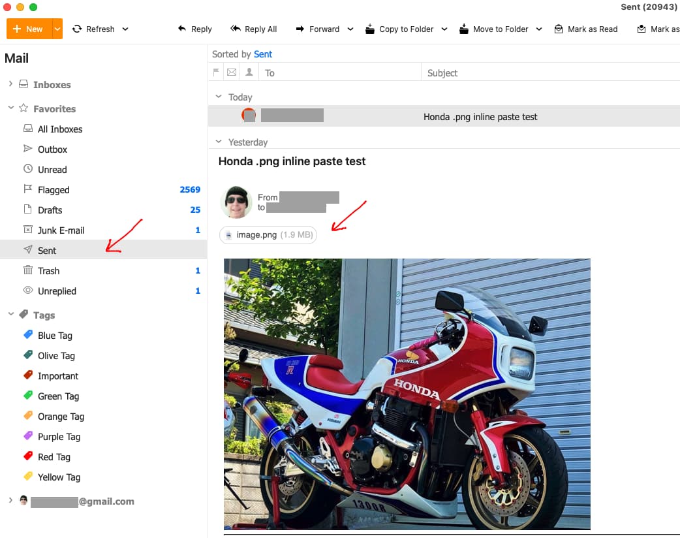The image size is (680, 538).
Task: Open the Copy to Folder dropdown arrow
Action: (444, 29)
